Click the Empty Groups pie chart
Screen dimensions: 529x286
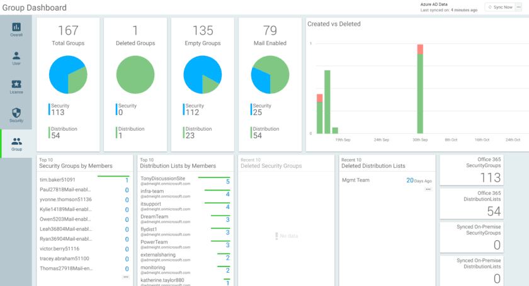coord(203,74)
